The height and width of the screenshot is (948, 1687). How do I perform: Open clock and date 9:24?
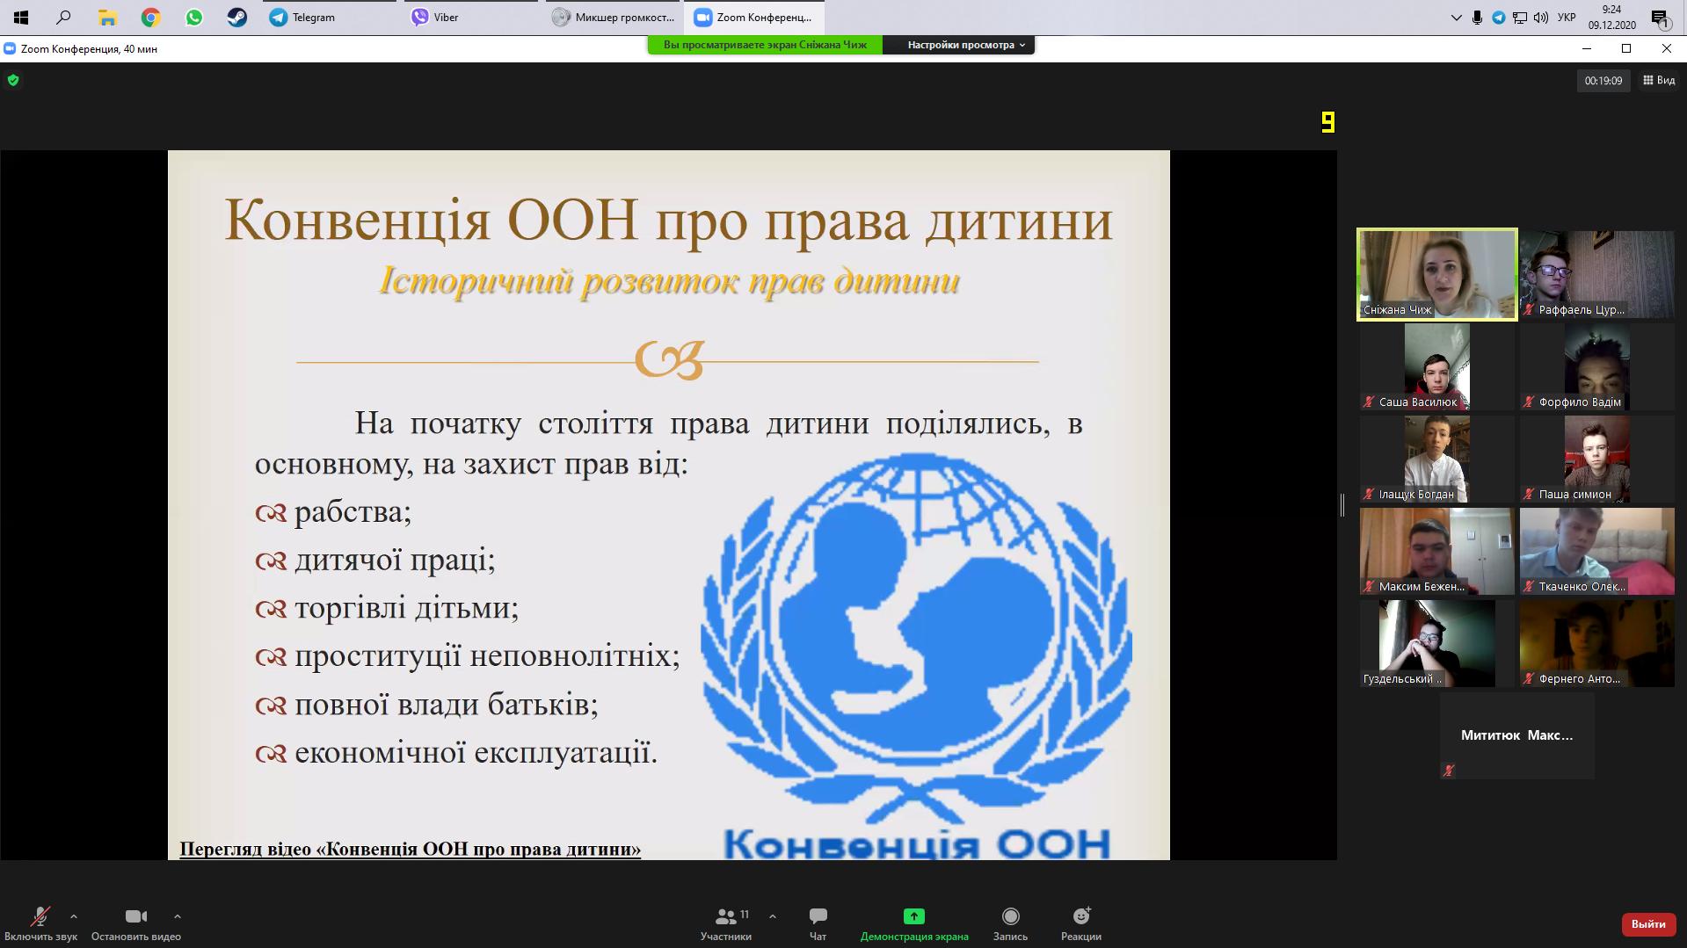(1611, 18)
